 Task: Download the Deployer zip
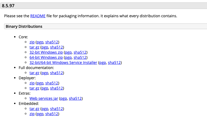(32, 83)
